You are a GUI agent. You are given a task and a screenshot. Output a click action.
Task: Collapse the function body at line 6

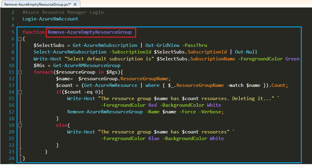20,39
